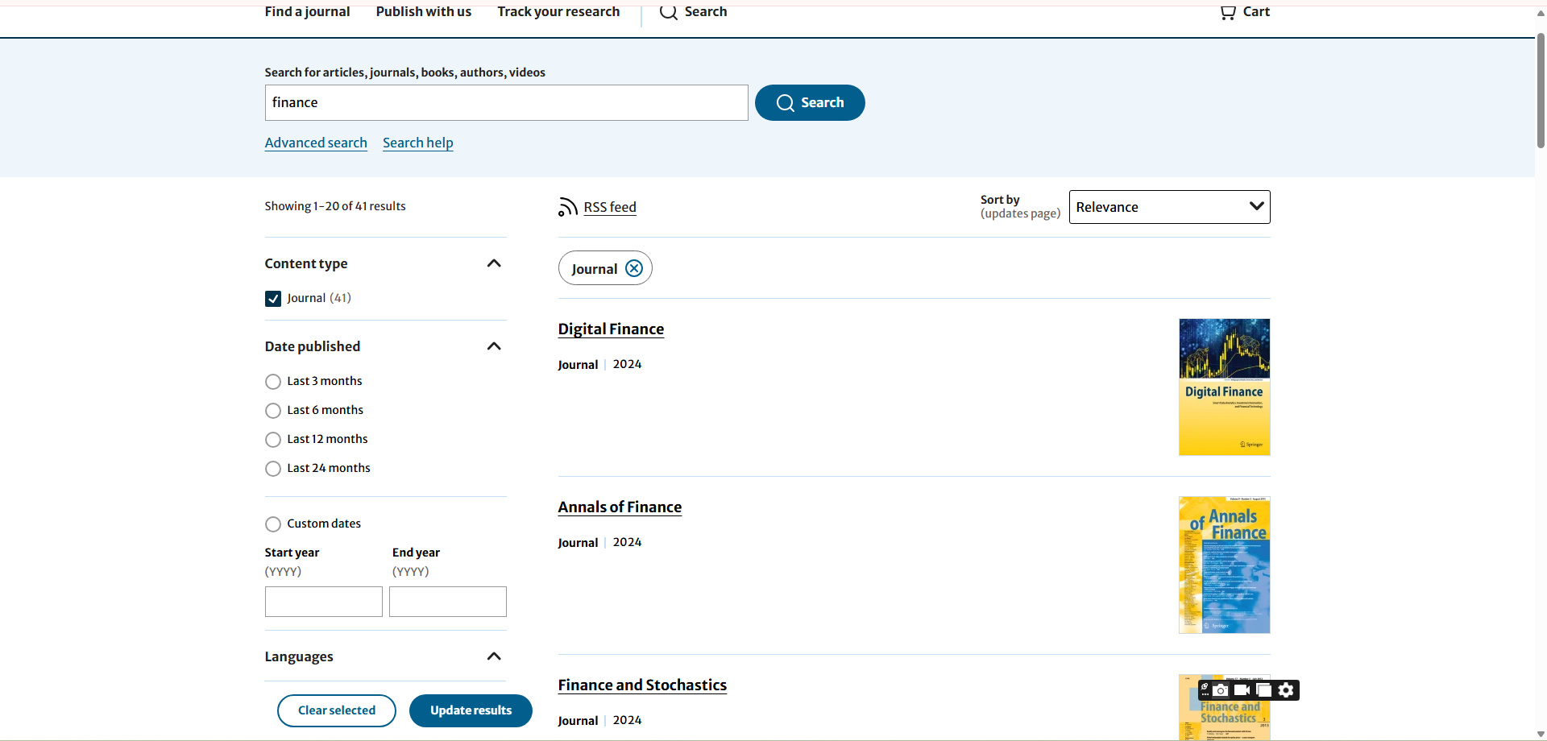Screen dimensions: 1547x741
Task: Click the RSS feed icon
Action: 568,207
